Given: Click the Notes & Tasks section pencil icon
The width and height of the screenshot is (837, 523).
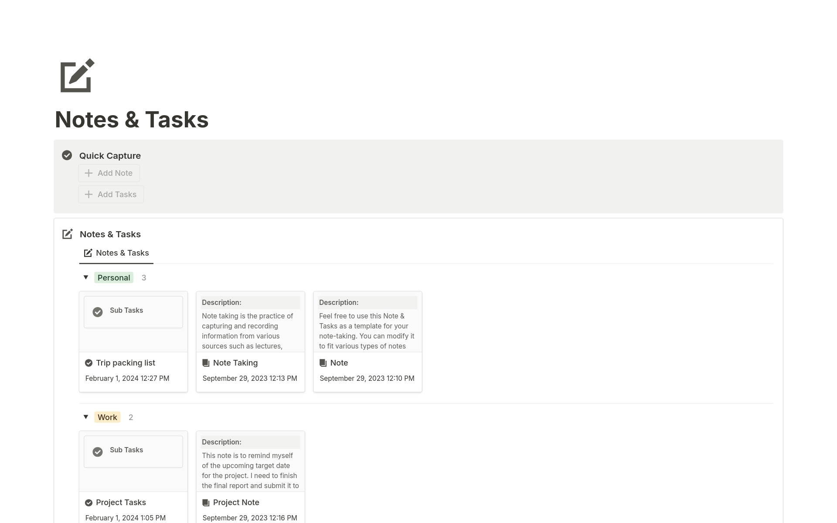Looking at the screenshot, I should pos(68,234).
